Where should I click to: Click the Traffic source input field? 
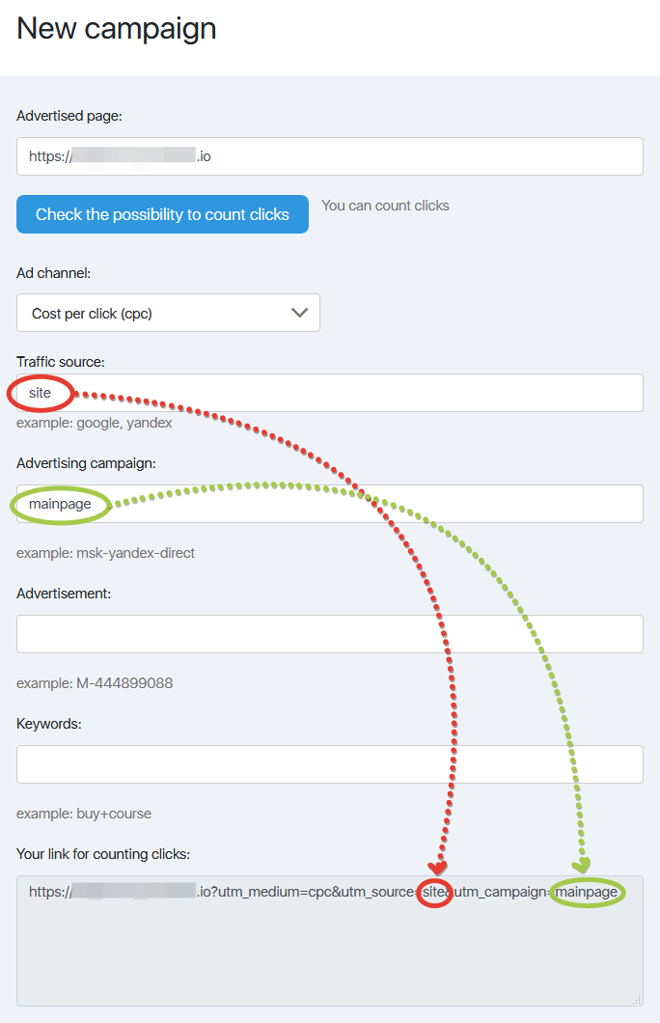coord(329,393)
